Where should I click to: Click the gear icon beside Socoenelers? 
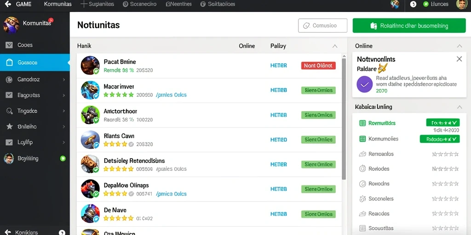pos(362,199)
